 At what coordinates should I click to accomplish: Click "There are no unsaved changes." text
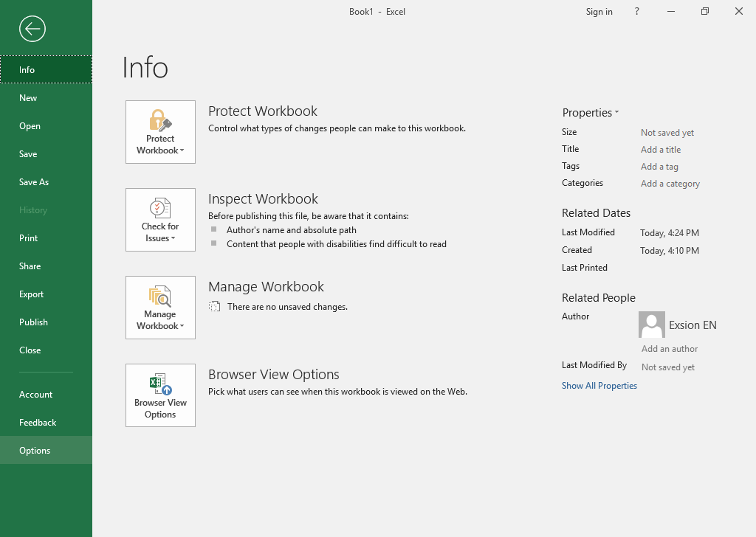[x=287, y=307]
